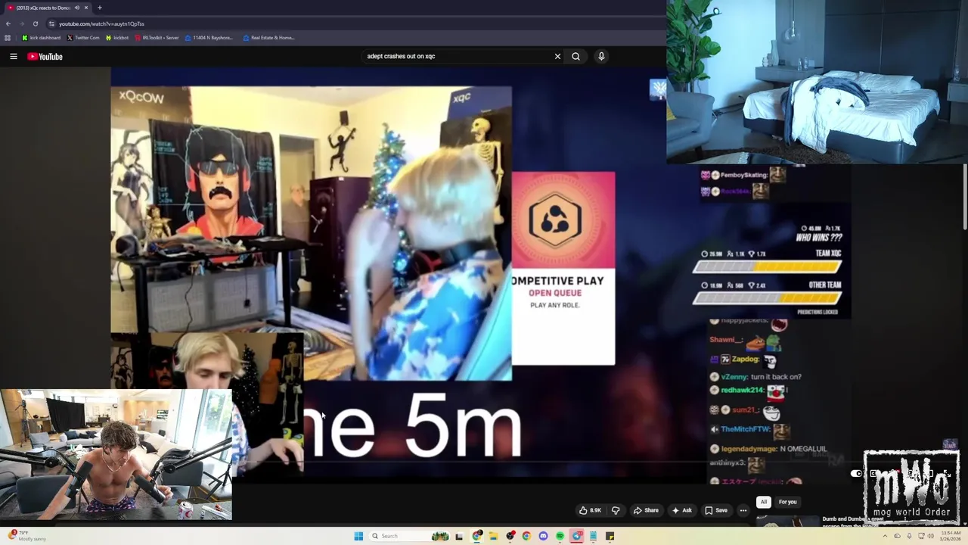Go forward in browser history

click(21, 23)
